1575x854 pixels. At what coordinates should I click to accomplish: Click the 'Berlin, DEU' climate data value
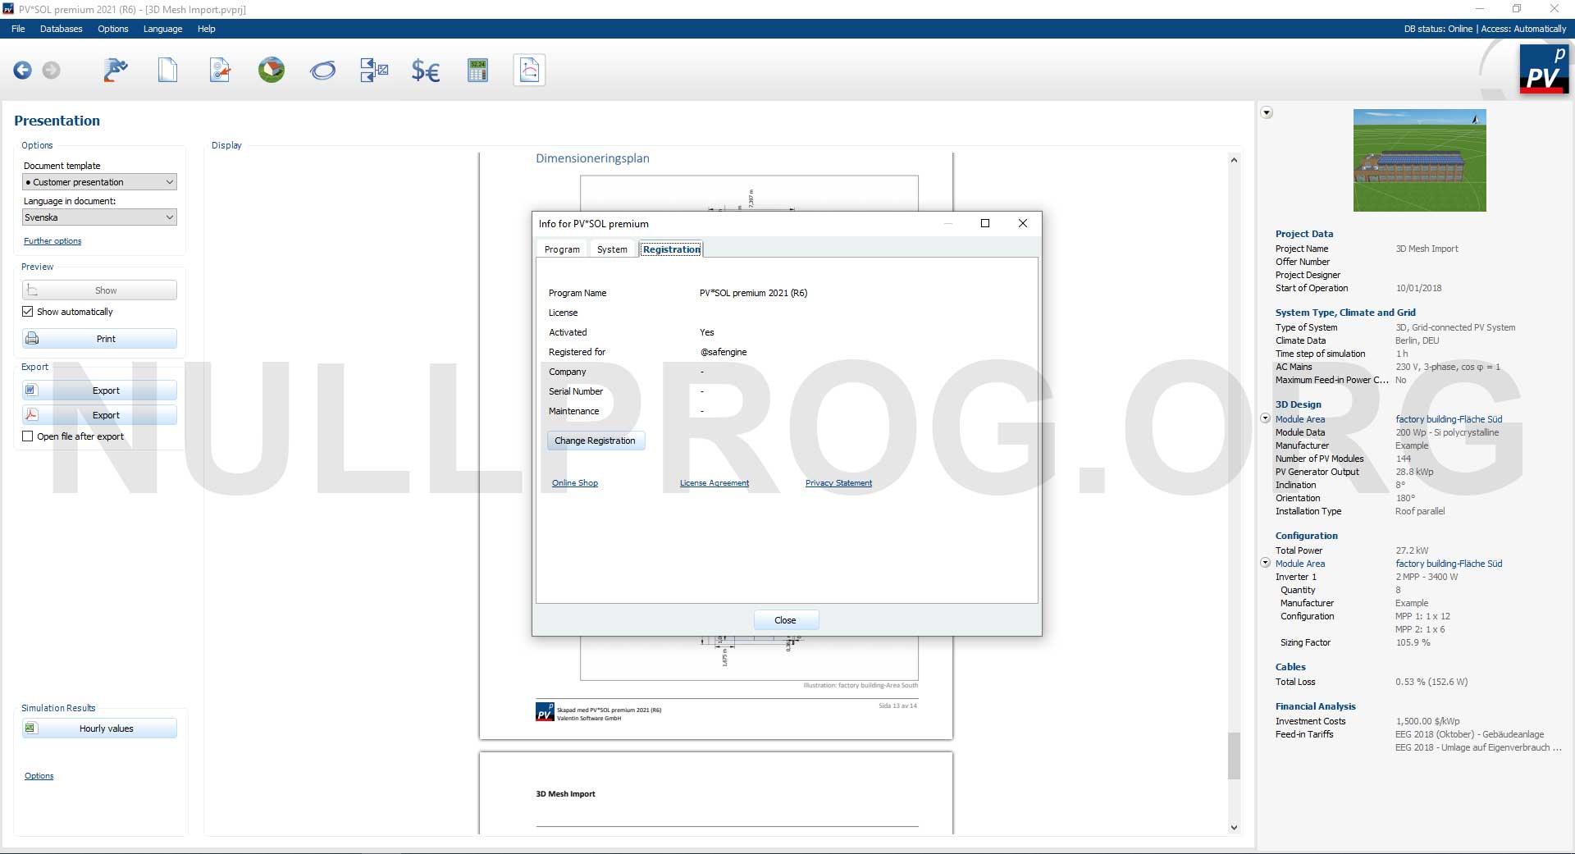pos(1417,340)
